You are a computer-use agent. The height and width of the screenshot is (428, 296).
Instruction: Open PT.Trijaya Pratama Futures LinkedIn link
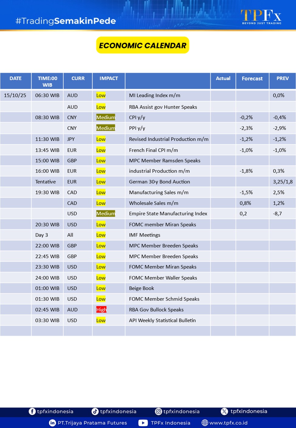(92, 423)
